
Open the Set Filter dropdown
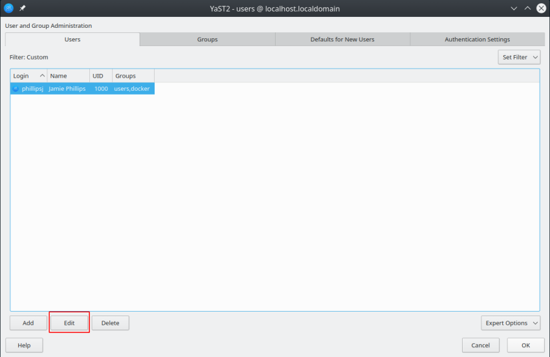pos(519,57)
